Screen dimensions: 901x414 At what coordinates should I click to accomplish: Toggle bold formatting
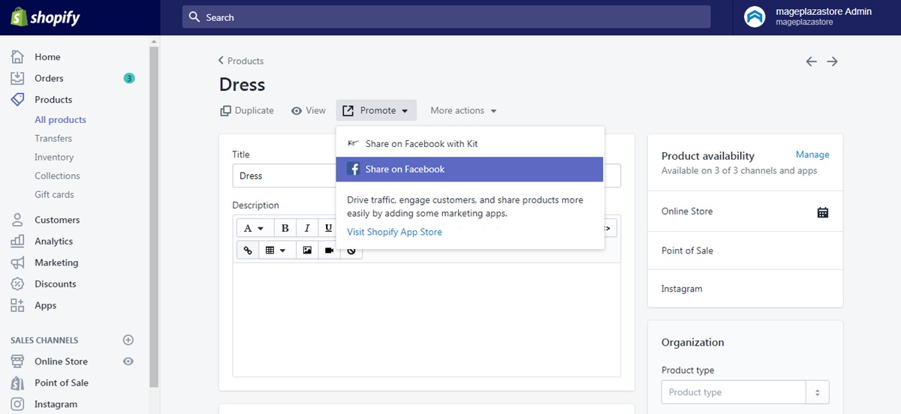285,228
